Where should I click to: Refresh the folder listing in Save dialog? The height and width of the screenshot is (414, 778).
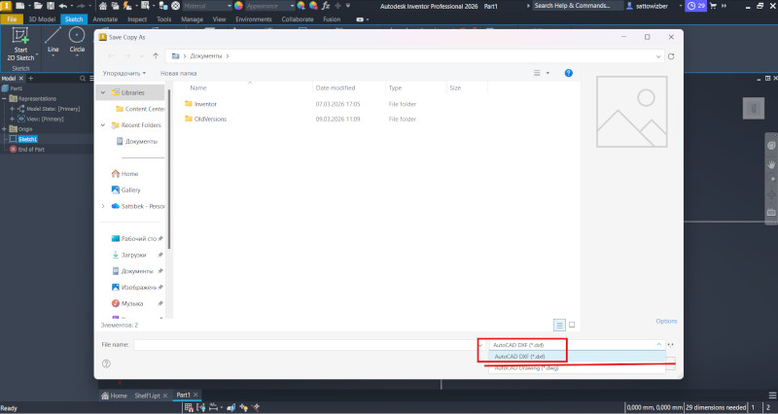(x=671, y=56)
